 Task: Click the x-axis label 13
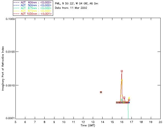(93, 122)
